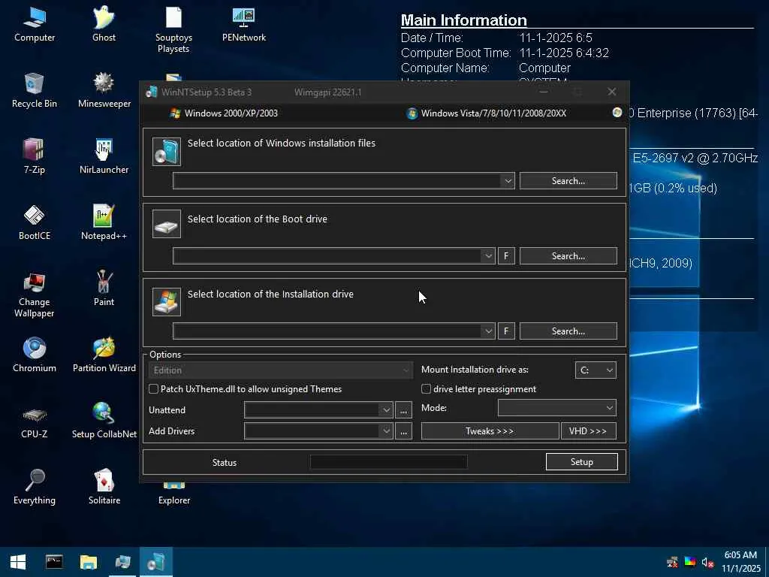The image size is (769, 577).
Task: Click the WinNTSetup taskbar button
Action: pos(156,562)
